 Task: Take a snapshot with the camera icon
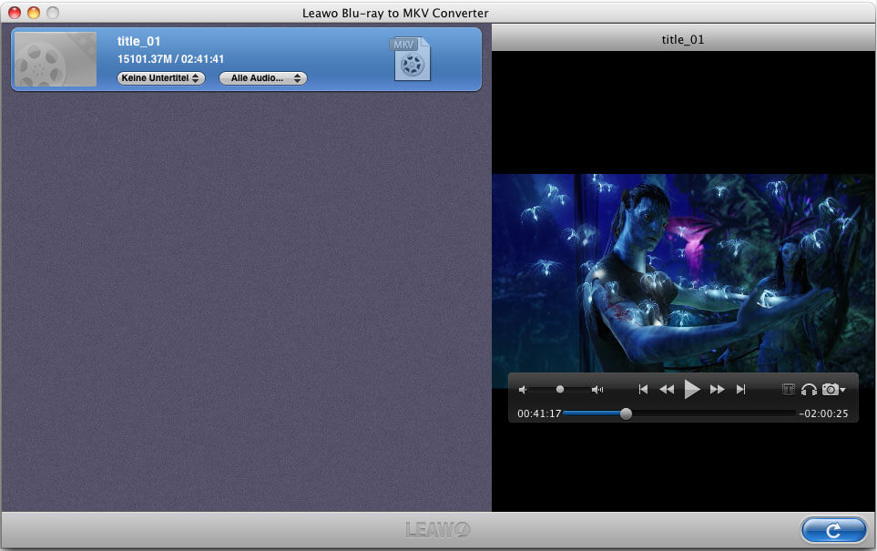tap(833, 389)
